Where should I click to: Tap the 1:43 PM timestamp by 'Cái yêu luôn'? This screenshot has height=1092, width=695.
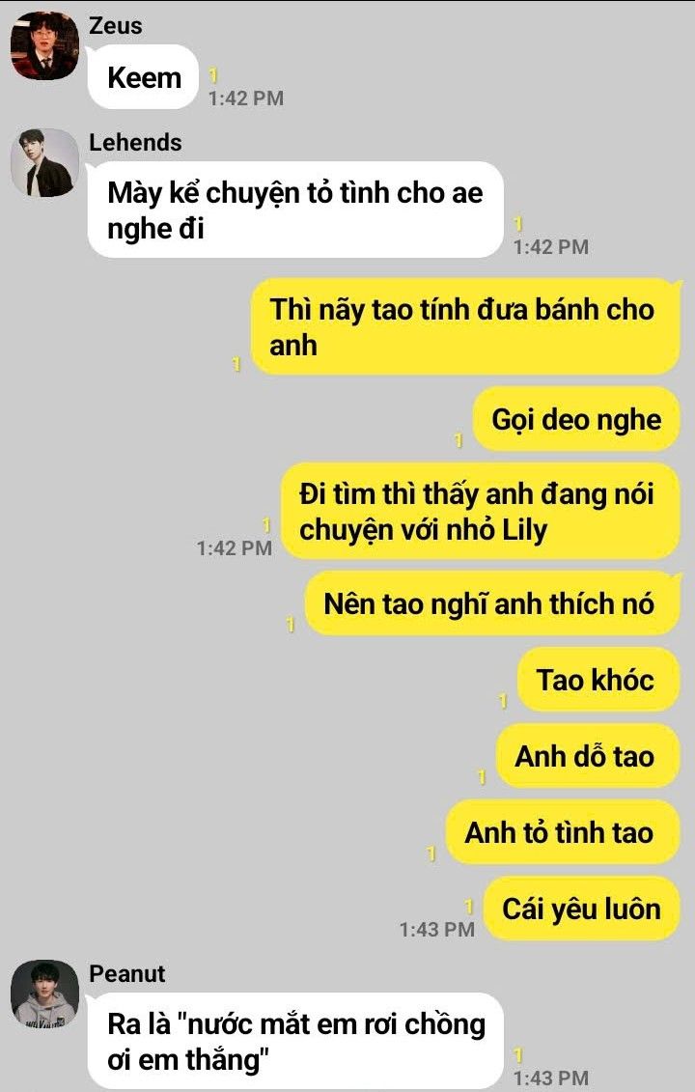click(437, 929)
